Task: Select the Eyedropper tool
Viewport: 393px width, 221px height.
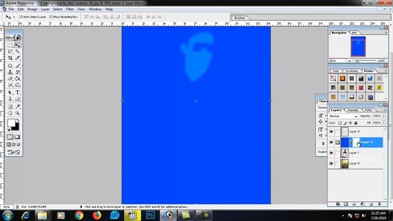Action: [x=18, y=107]
